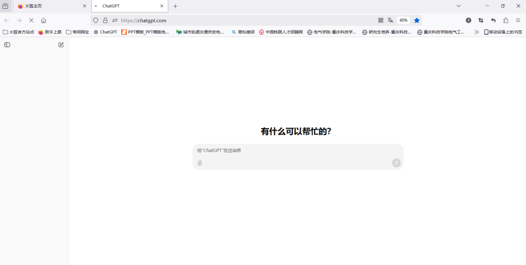This screenshot has width=526, height=265.
Task: Show more bookmarks overflow chevron
Action: [476, 32]
